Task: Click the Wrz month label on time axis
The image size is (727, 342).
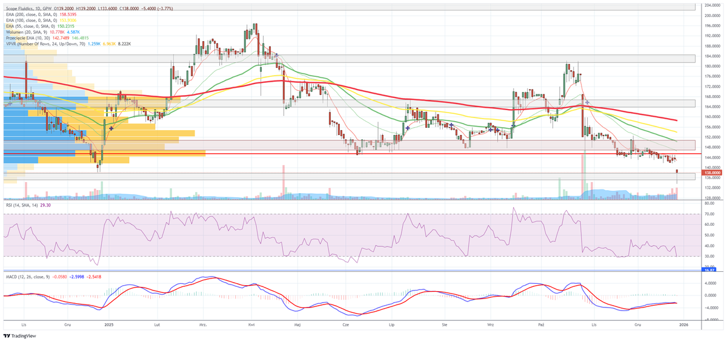Action: (x=490, y=324)
